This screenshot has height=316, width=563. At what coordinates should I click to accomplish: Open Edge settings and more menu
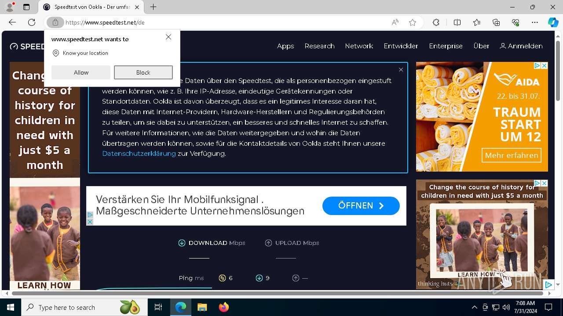tap(535, 22)
